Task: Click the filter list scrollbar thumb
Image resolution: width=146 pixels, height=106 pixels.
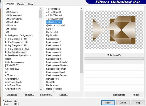Action: click(81, 42)
